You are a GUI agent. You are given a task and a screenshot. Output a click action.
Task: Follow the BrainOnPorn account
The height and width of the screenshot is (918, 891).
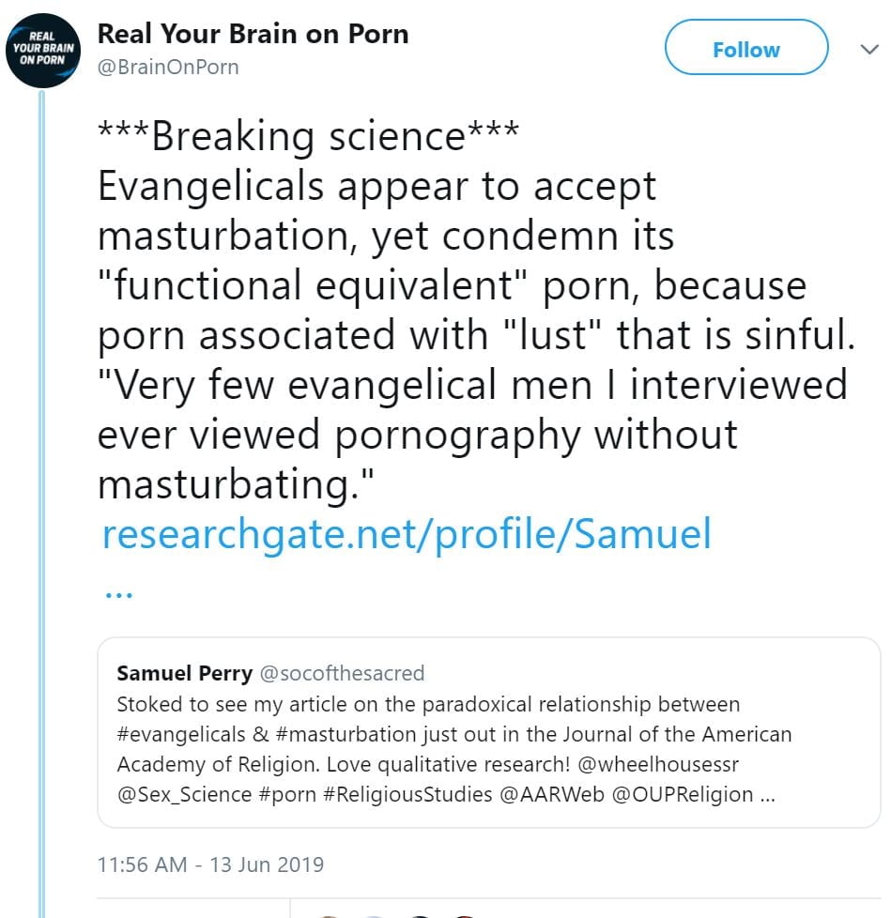(x=745, y=50)
